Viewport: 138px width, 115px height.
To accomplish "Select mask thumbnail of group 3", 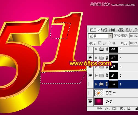I will coord(113,67).
